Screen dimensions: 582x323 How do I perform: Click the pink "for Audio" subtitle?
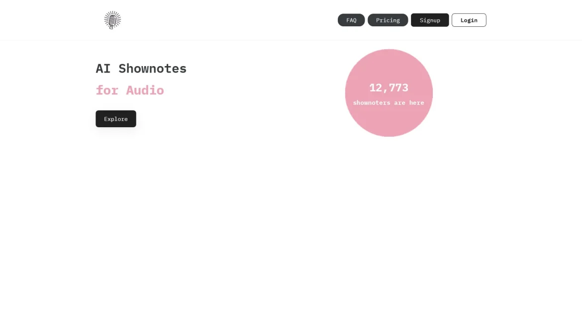point(130,90)
